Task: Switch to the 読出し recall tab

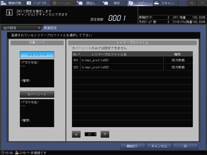Action: (x=89, y=3)
